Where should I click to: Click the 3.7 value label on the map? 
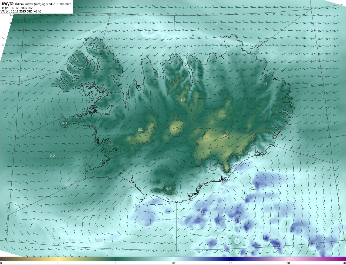coord(182,100)
